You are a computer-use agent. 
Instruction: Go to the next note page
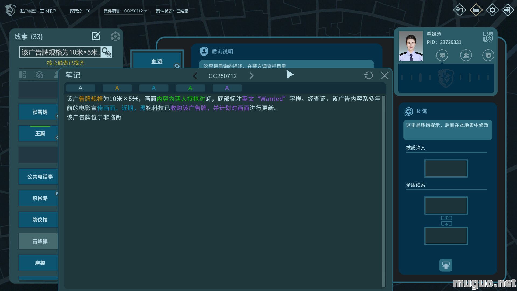coord(251,76)
